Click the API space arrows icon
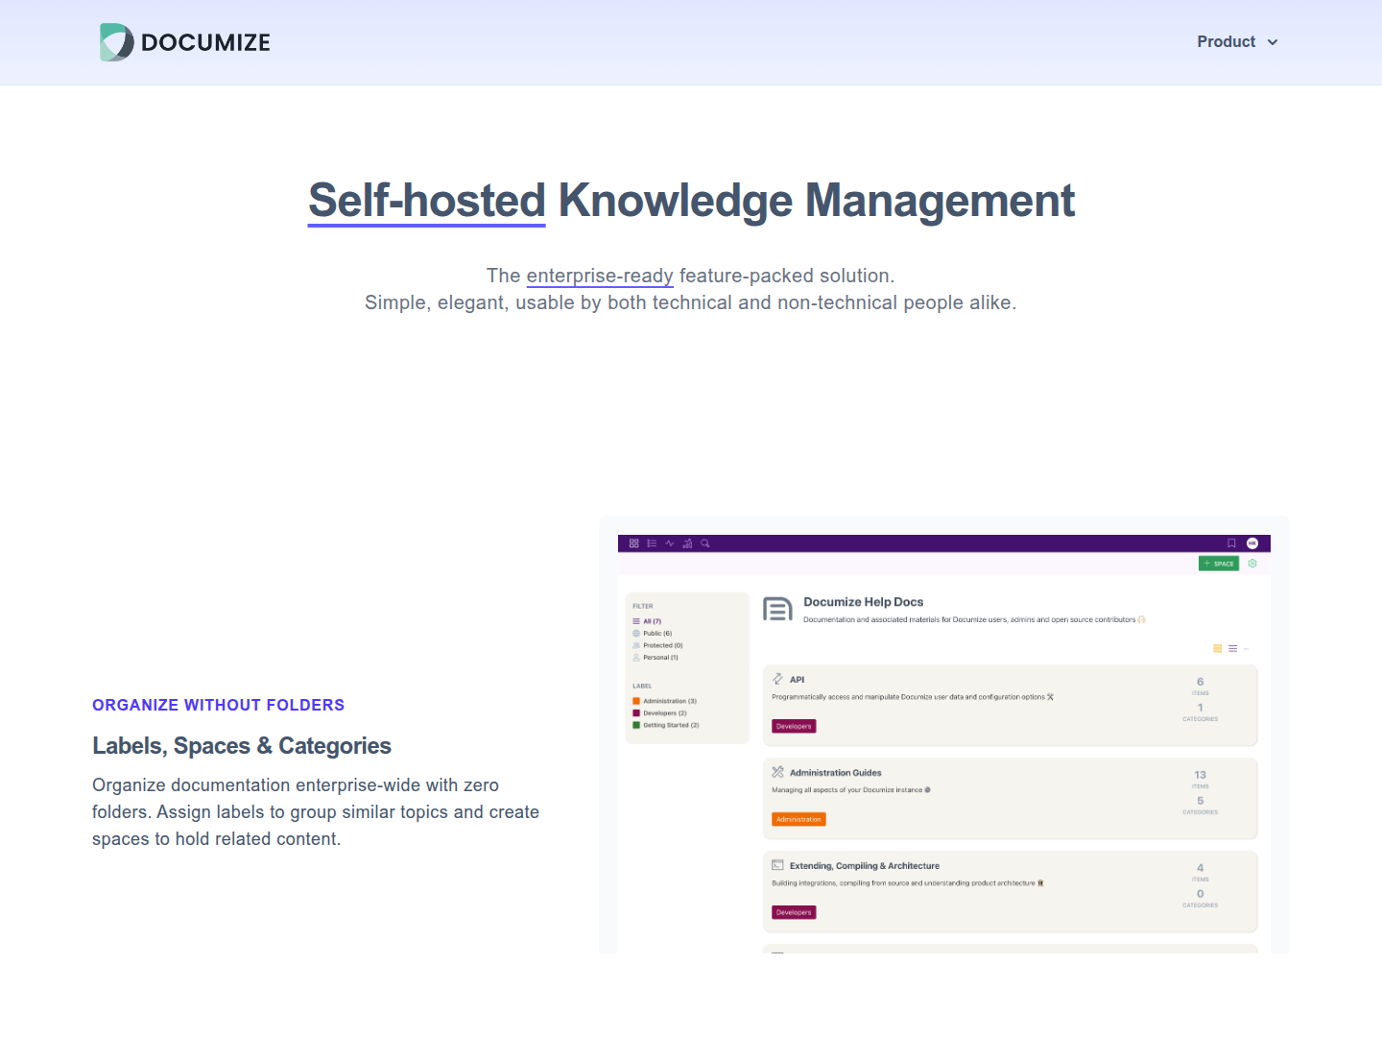Image resolution: width=1382 pixels, height=1037 pixels. point(777,679)
